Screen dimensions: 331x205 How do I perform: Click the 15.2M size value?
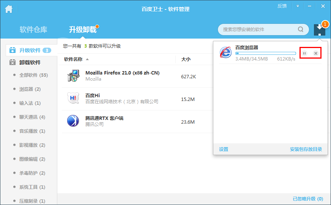pos(188,99)
